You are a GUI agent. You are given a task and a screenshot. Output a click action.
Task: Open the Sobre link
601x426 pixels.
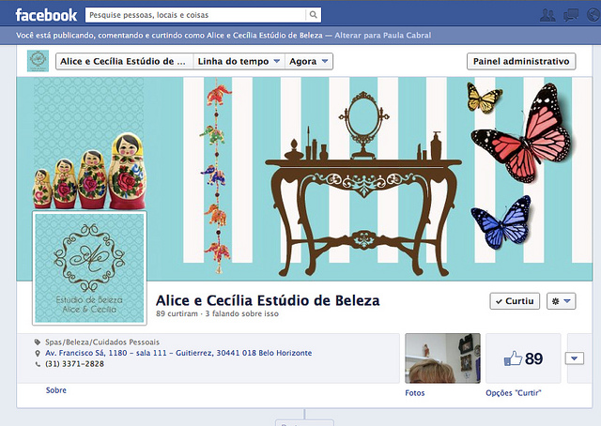pos(56,389)
